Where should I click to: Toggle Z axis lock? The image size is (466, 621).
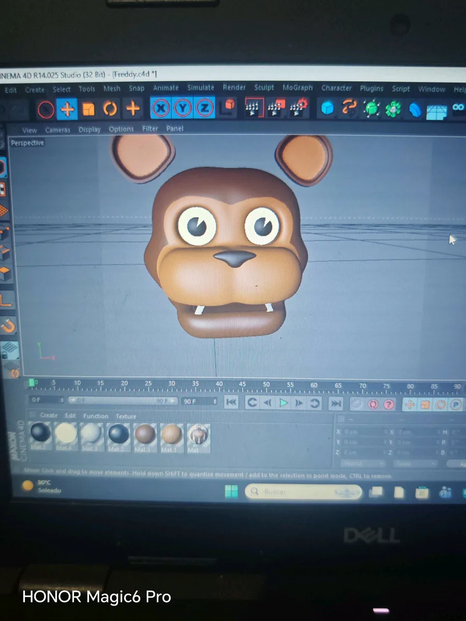point(205,108)
